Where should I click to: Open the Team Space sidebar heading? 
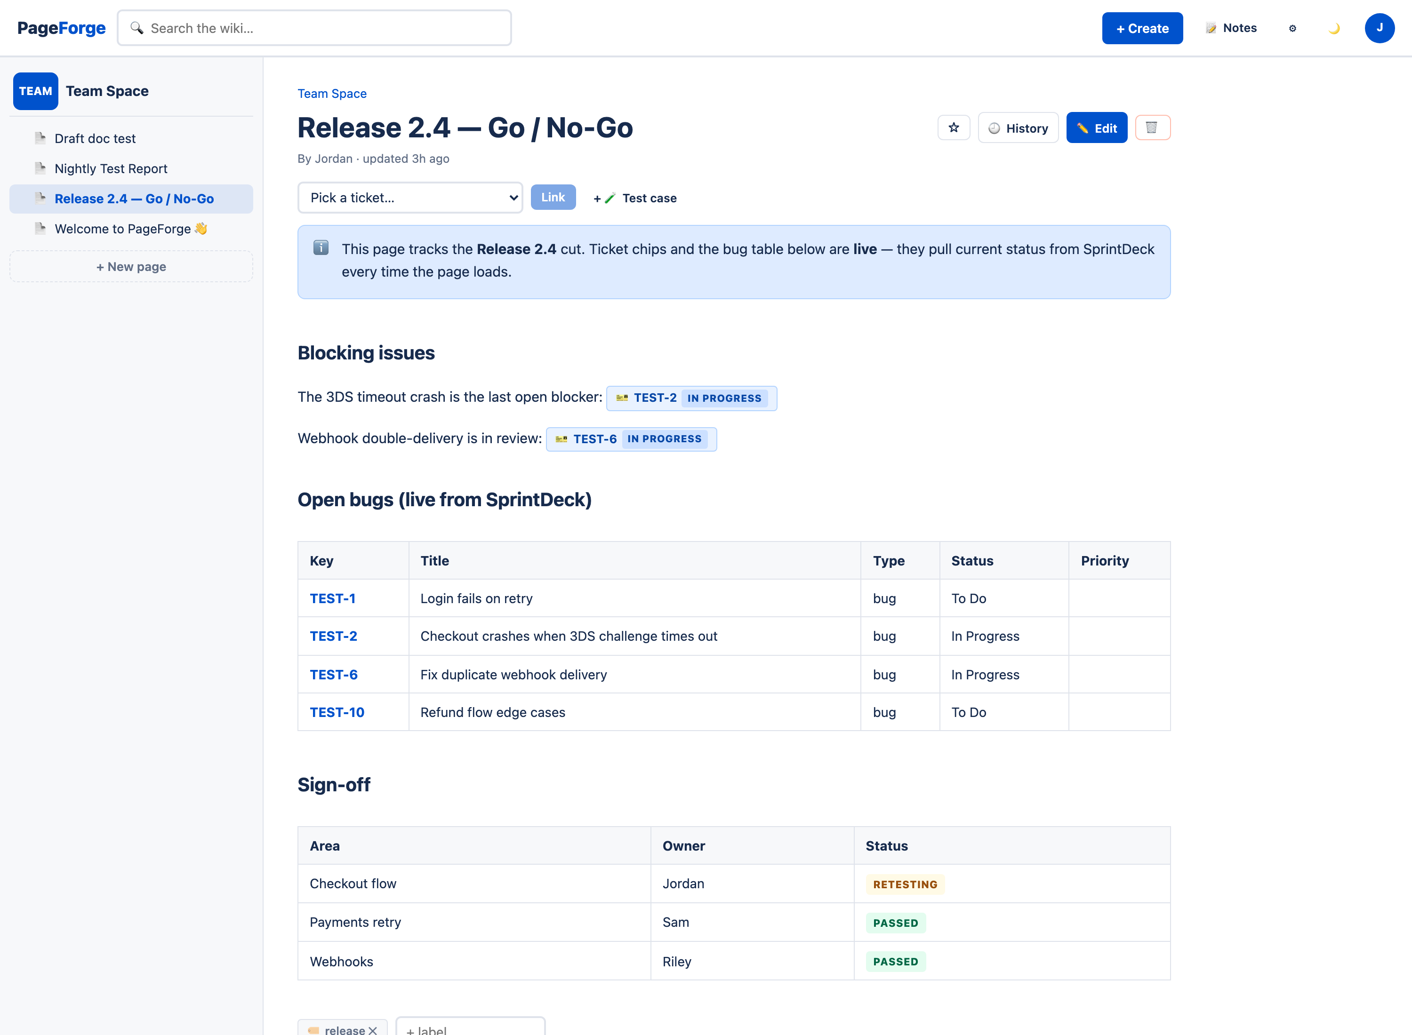pyautogui.click(x=107, y=91)
